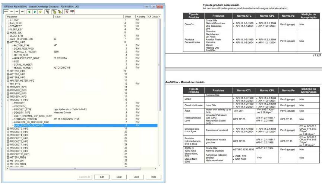
Task: Select the PRODUCT_TYPE parameter row
Action: tap(82, 110)
